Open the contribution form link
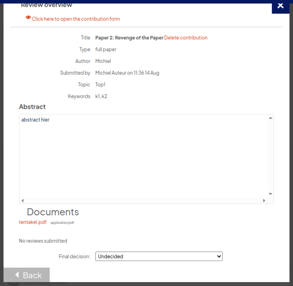Image resolution: width=293 pixels, height=286 pixels. pos(76,19)
